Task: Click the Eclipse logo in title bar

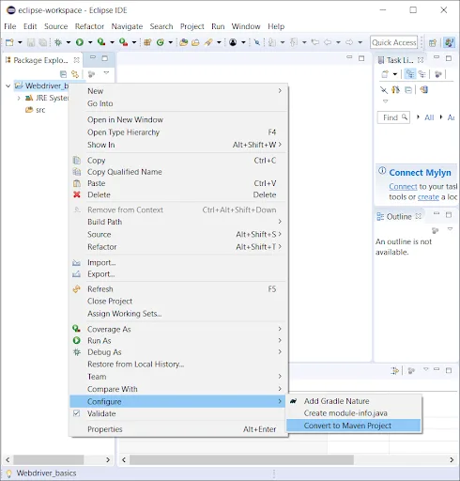Action: click(x=11, y=10)
